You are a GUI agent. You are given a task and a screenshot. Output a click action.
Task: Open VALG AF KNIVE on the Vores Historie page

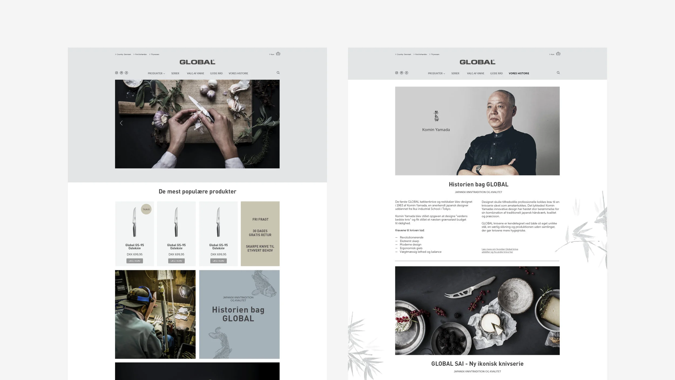pos(475,73)
